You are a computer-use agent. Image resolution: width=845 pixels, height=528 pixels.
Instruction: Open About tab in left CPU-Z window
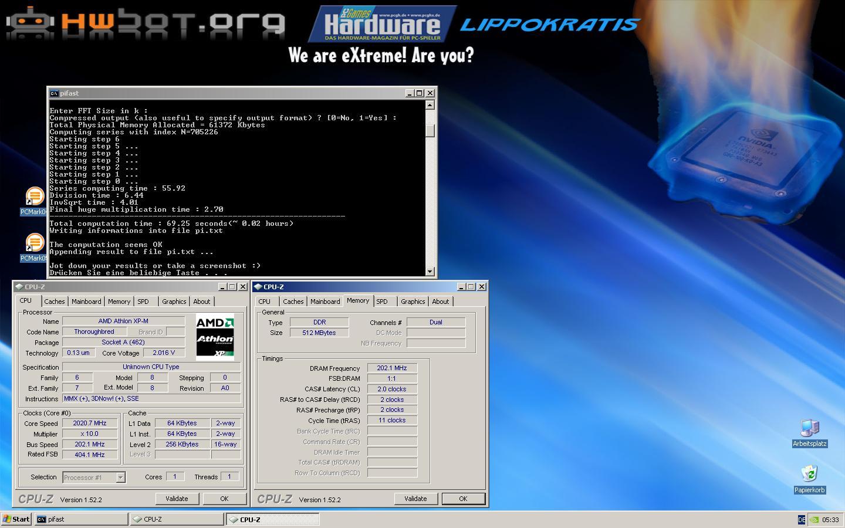click(x=202, y=302)
